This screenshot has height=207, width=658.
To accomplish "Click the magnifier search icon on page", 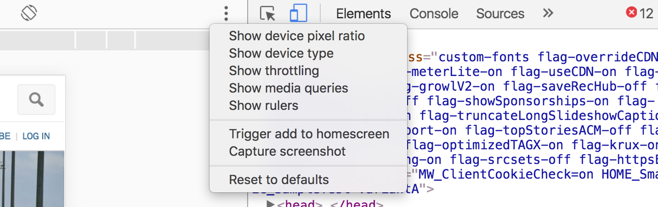I will (x=36, y=99).
